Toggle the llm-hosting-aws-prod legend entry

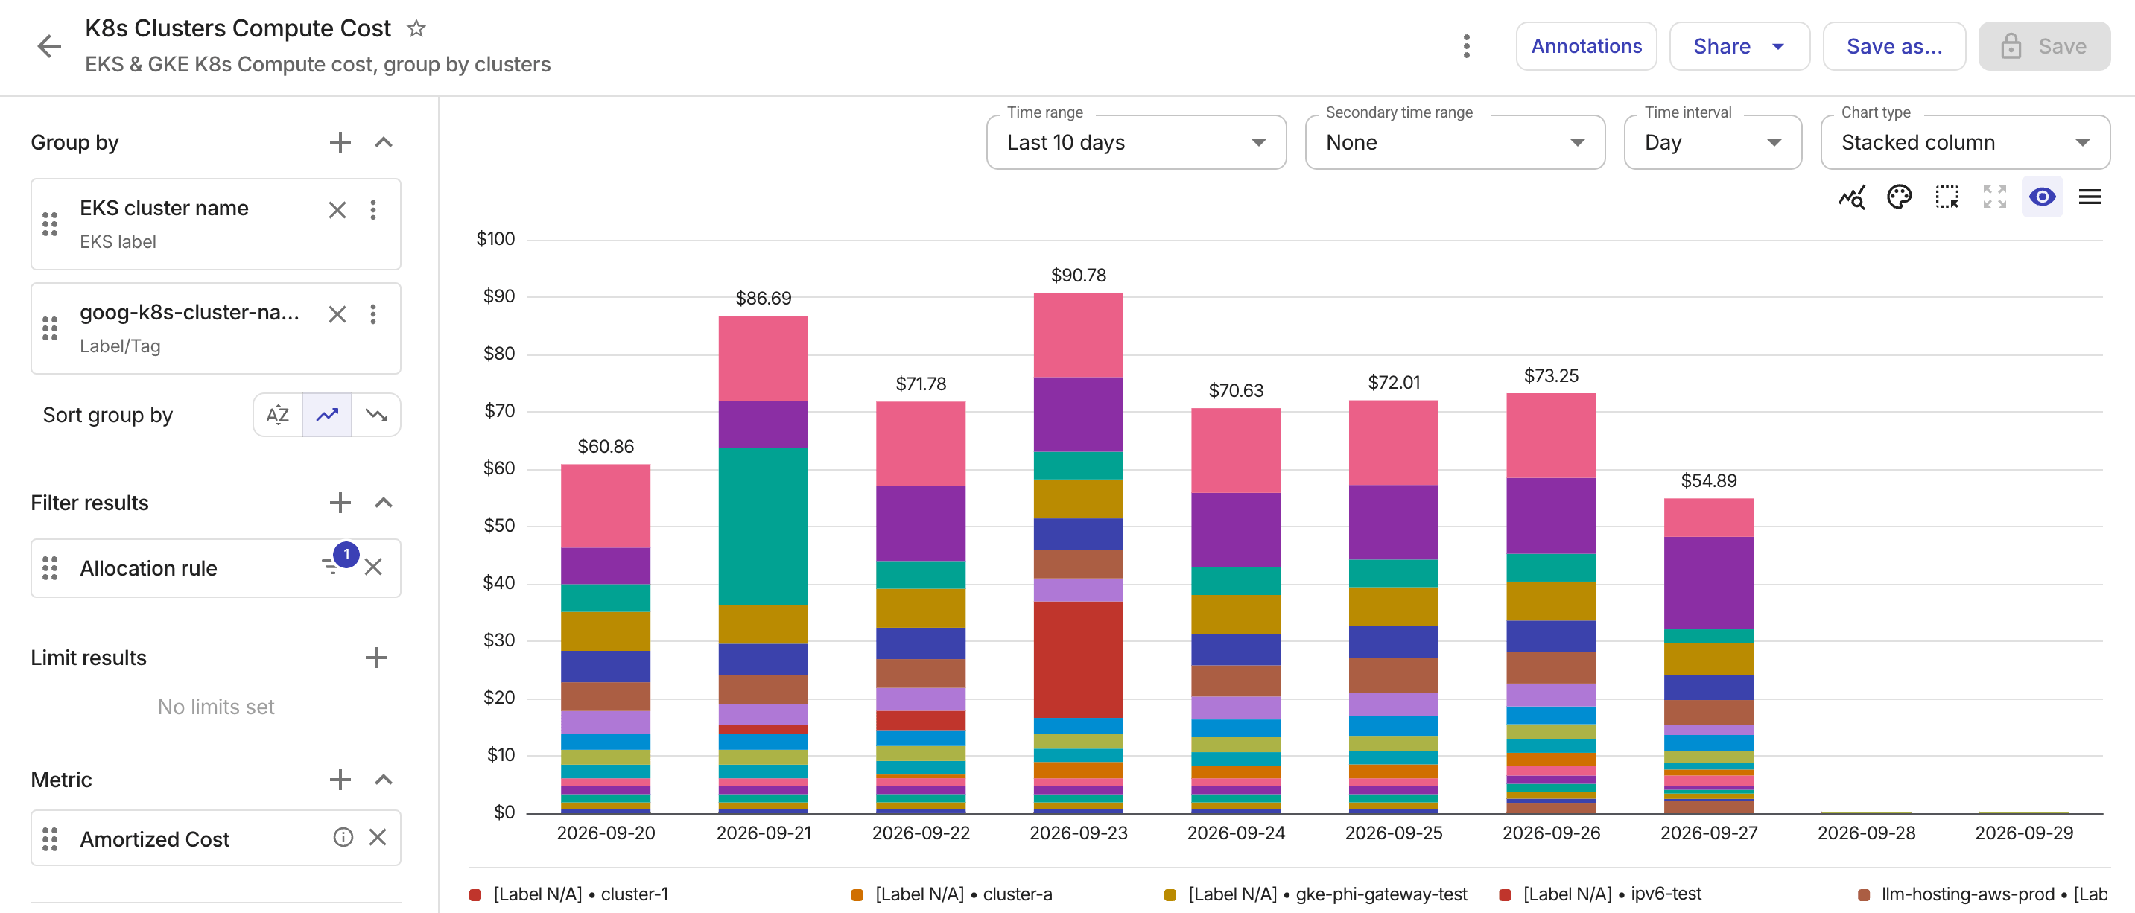tap(1983, 895)
